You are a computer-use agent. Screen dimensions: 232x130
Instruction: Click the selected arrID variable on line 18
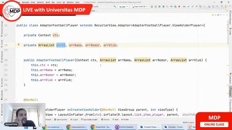(61, 45)
